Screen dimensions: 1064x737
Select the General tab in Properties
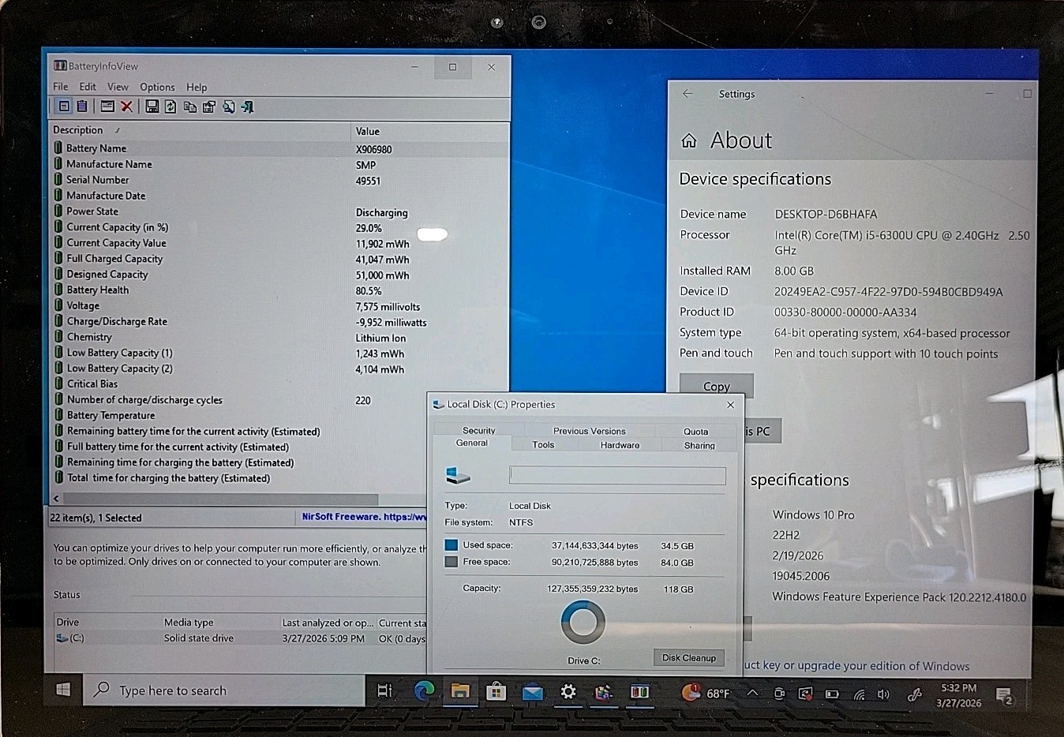click(472, 443)
